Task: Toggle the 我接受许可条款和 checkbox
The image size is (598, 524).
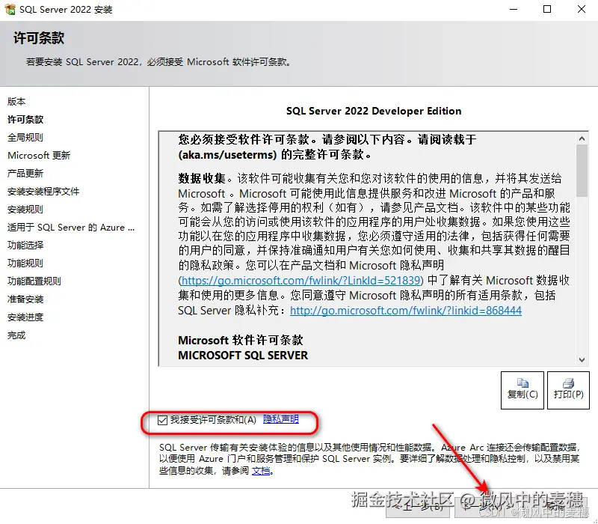Action: coord(162,420)
